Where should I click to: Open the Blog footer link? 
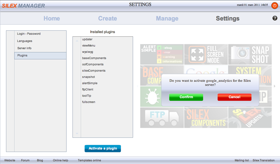pyautogui.click(x=40, y=160)
